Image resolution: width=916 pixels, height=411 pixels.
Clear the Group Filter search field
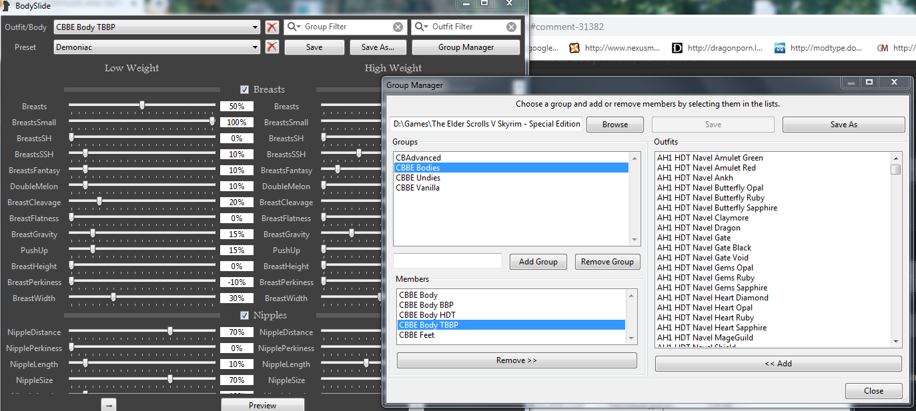(x=398, y=27)
